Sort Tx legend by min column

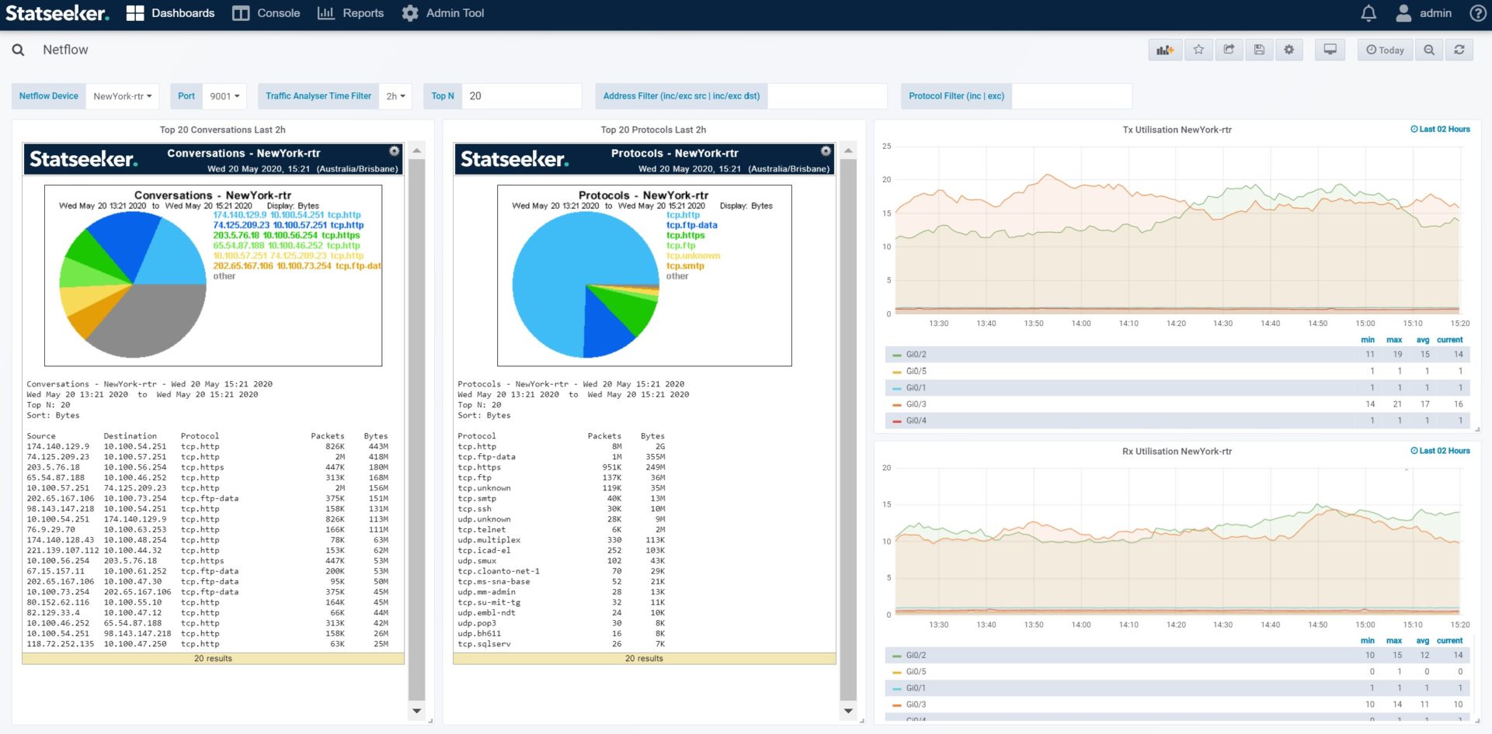(1368, 340)
